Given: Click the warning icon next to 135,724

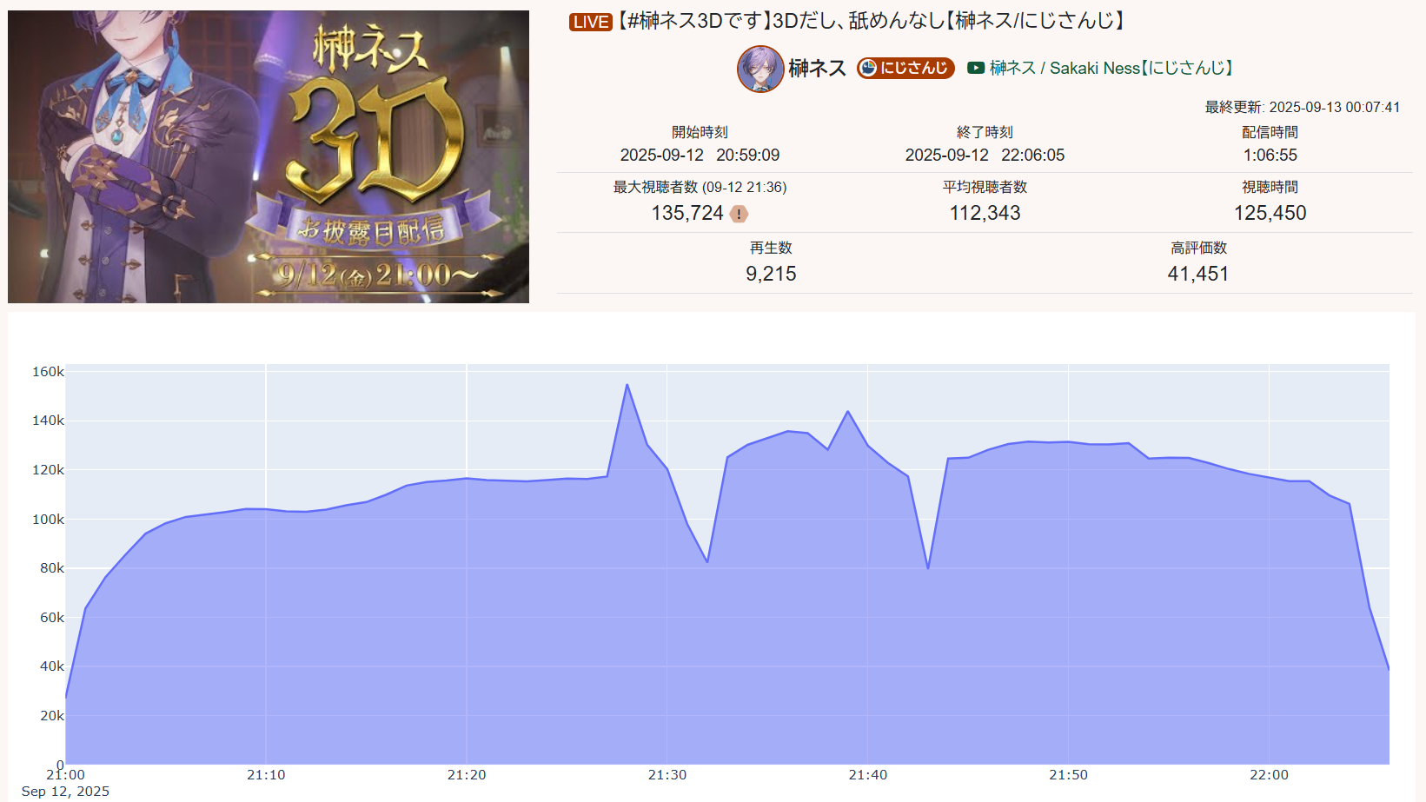Looking at the screenshot, I should 739,214.
